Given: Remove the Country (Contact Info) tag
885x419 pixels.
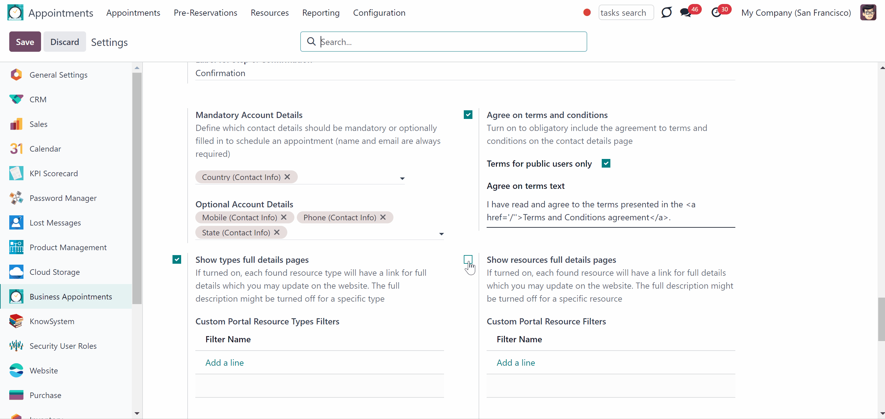Looking at the screenshot, I should (x=287, y=177).
